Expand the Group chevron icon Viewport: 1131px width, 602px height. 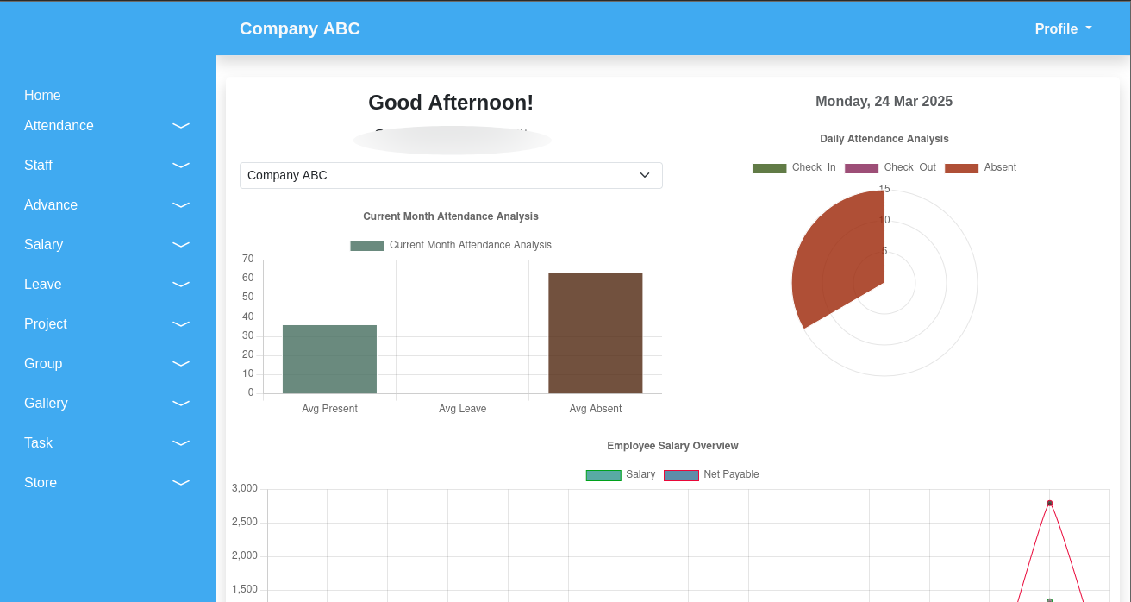pyautogui.click(x=181, y=364)
